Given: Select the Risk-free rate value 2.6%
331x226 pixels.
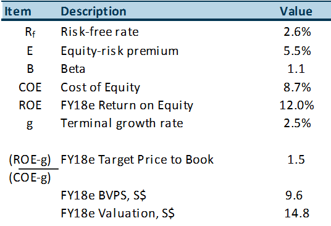Looking at the screenshot, I should [297, 32].
